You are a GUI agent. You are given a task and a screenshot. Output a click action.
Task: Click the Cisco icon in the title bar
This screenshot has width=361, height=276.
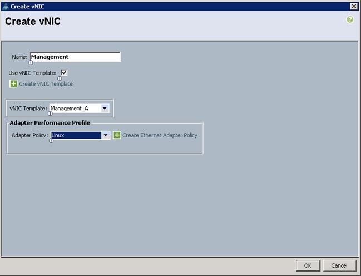[6, 7]
